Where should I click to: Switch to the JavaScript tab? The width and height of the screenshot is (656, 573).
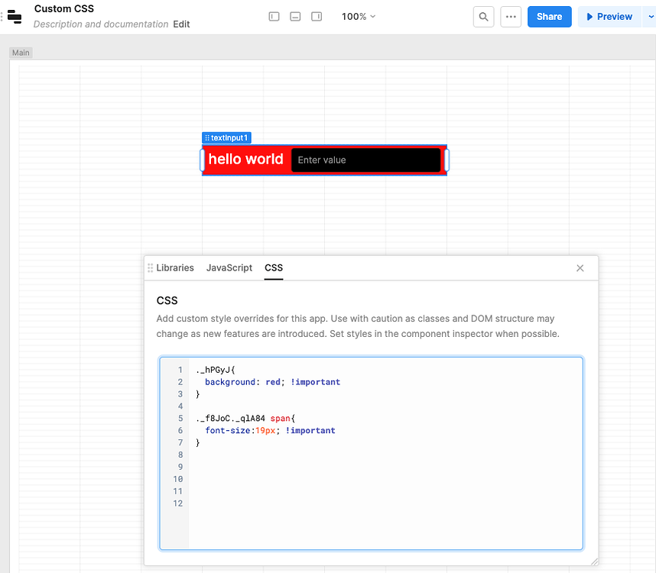click(x=229, y=268)
